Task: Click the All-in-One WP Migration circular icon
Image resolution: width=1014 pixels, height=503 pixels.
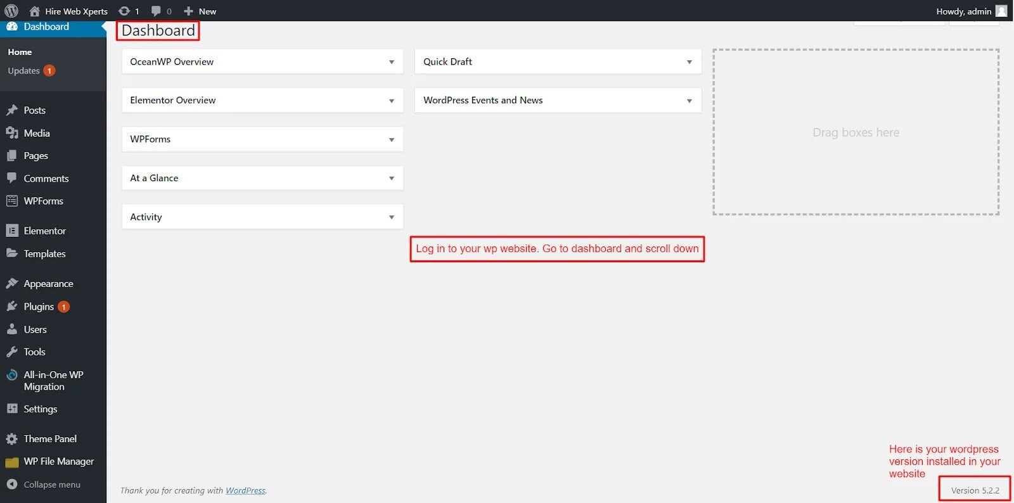Action: pyautogui.click(x=11, y=374)
